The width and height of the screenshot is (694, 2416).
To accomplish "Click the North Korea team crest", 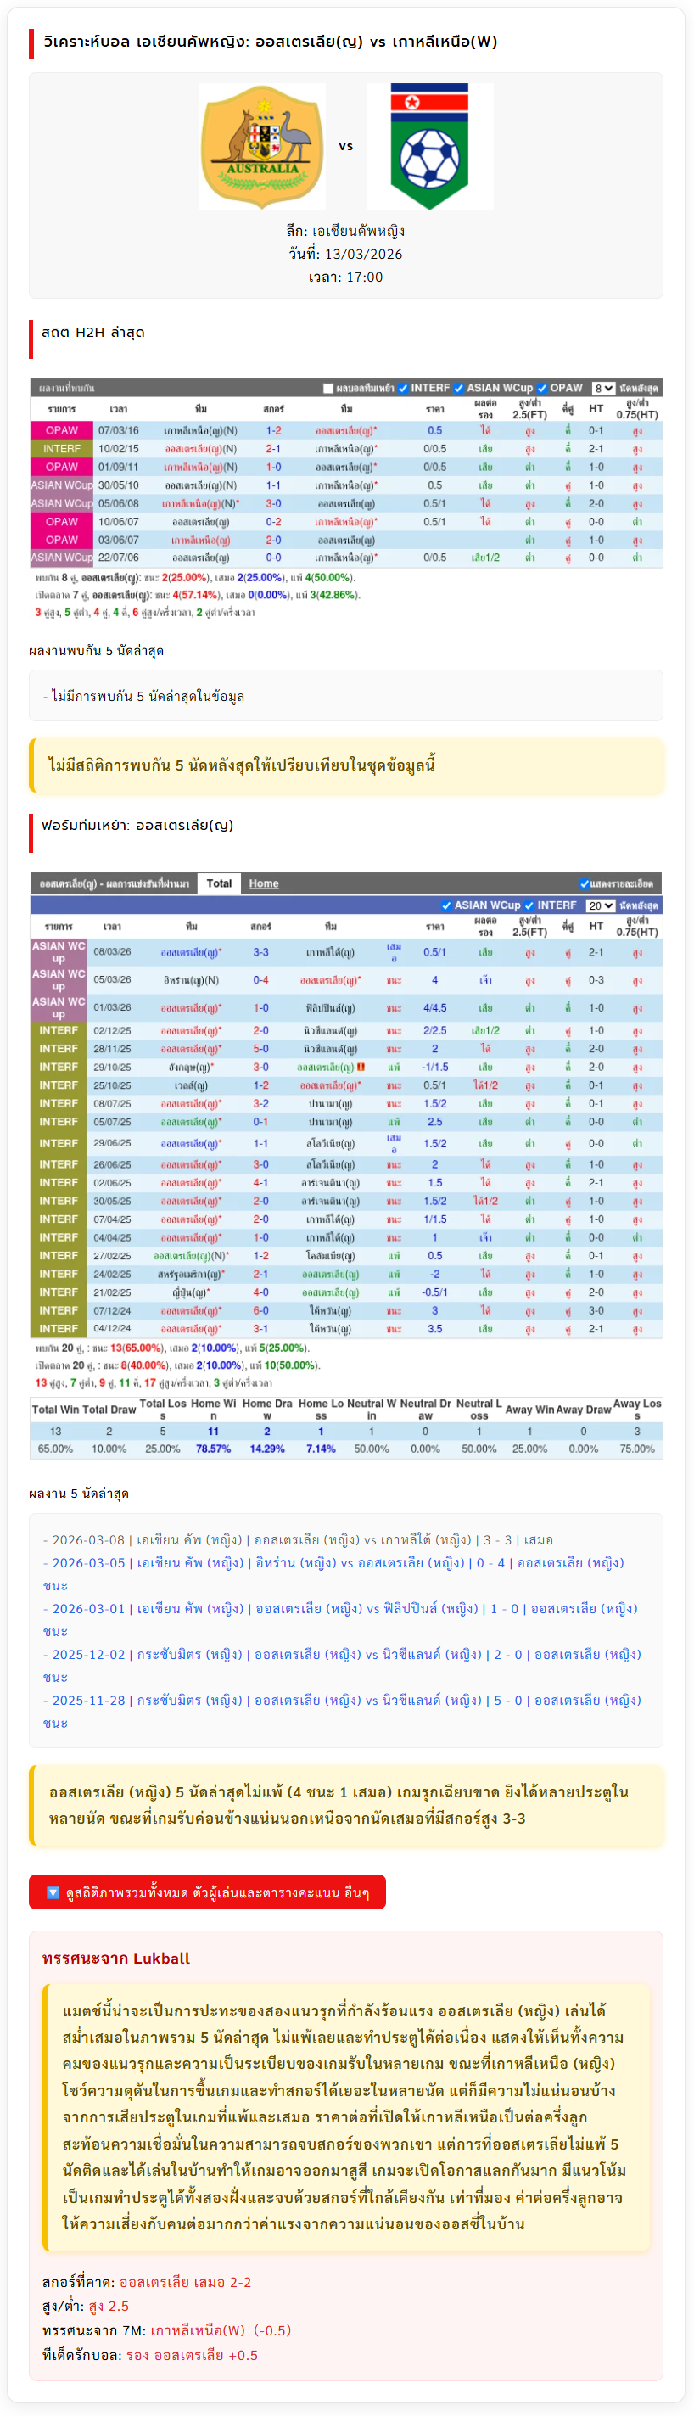I will (429, 146).
